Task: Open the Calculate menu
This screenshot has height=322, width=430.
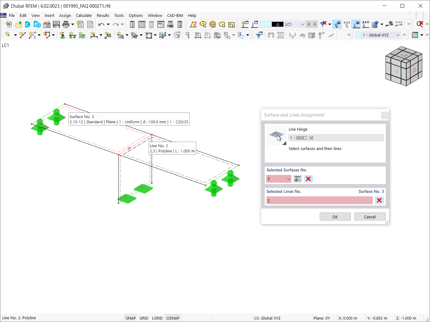Action: click(84, 15)
